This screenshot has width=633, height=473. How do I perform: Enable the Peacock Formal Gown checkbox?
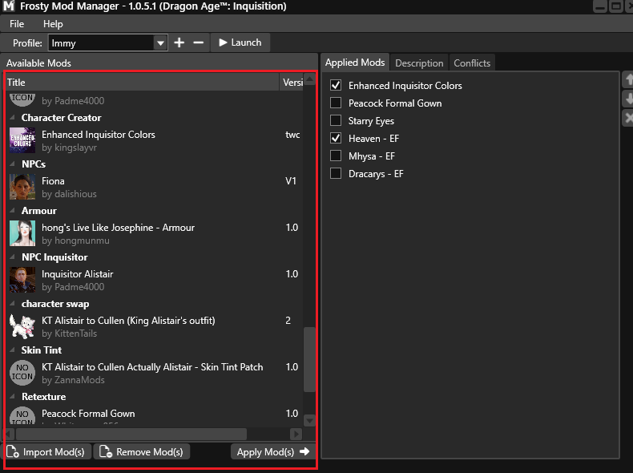click(x=336, y=103)
